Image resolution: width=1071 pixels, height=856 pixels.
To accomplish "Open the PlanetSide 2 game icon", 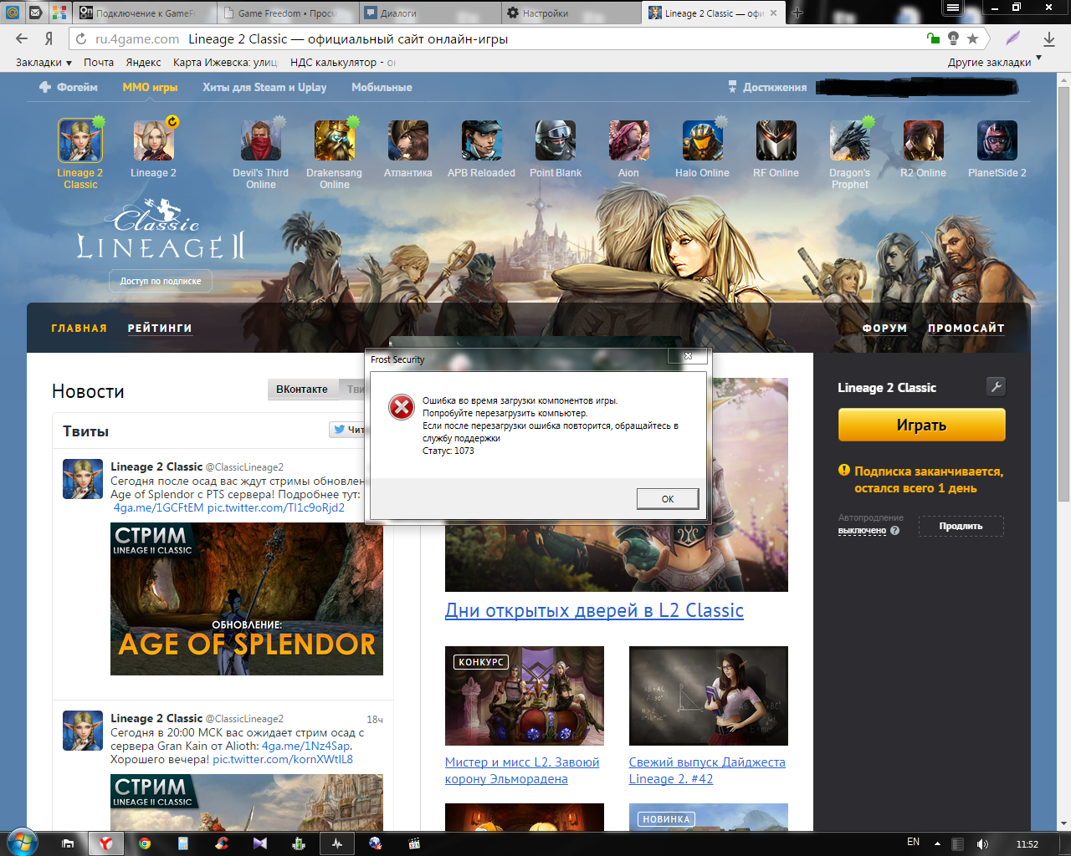I will pyautogui.click(x=997, y=140).
